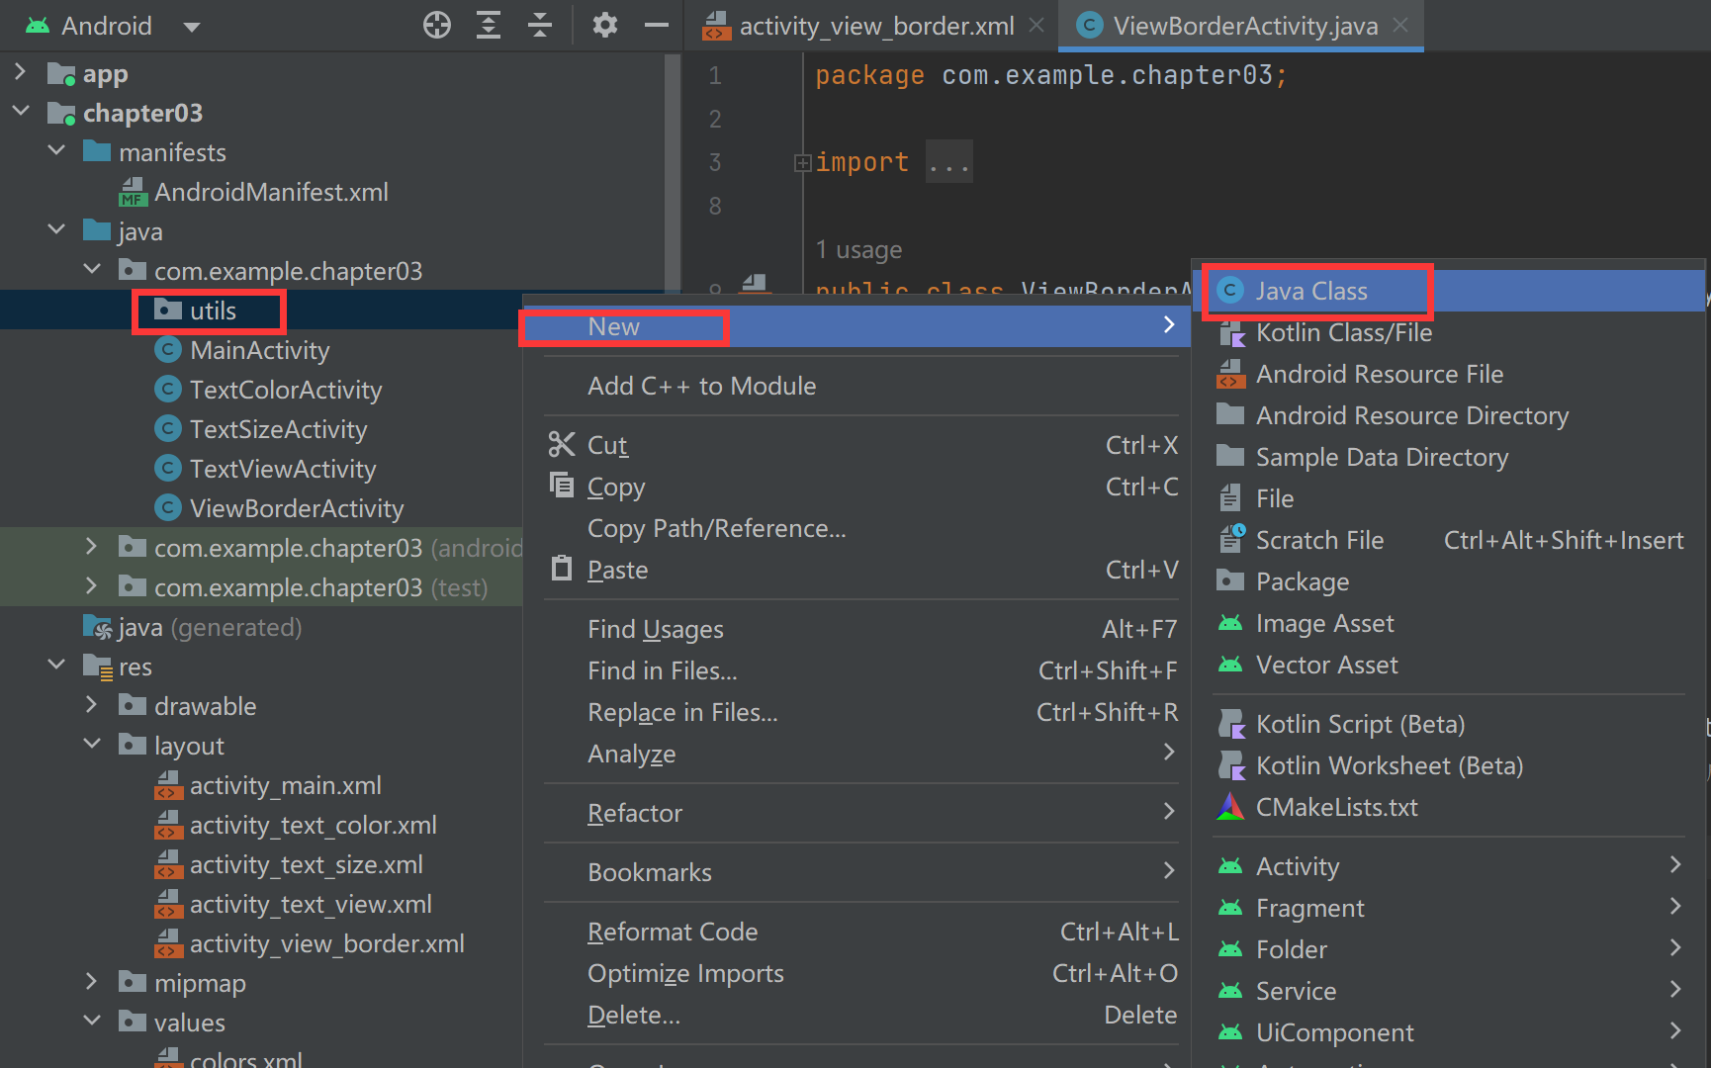
Task: Expand the com.example.chapter03 (androidTest) package
Action: pyautogui.click(x=92, y=547)
